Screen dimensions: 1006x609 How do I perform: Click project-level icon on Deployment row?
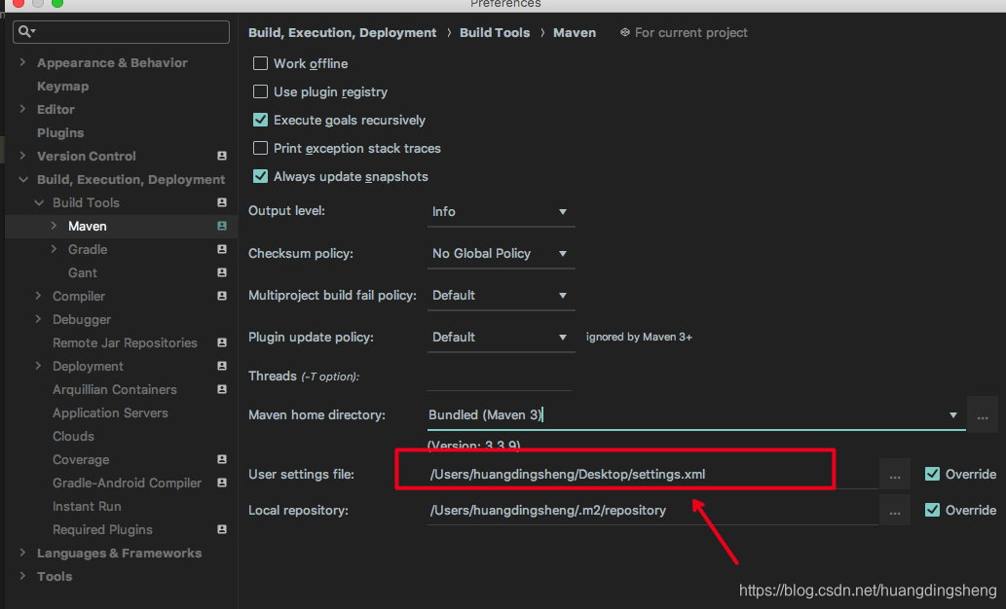pyautogui.click(x=222, y=366)
